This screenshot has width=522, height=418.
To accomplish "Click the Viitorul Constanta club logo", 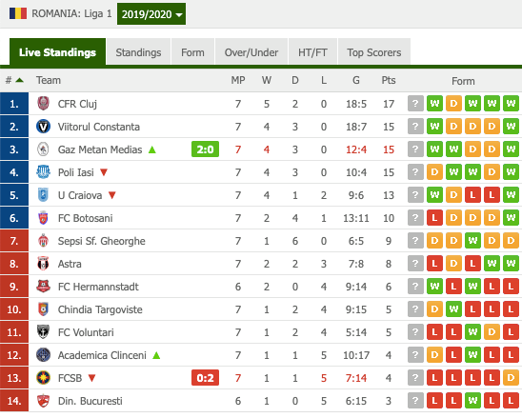I will pos(43,127).
